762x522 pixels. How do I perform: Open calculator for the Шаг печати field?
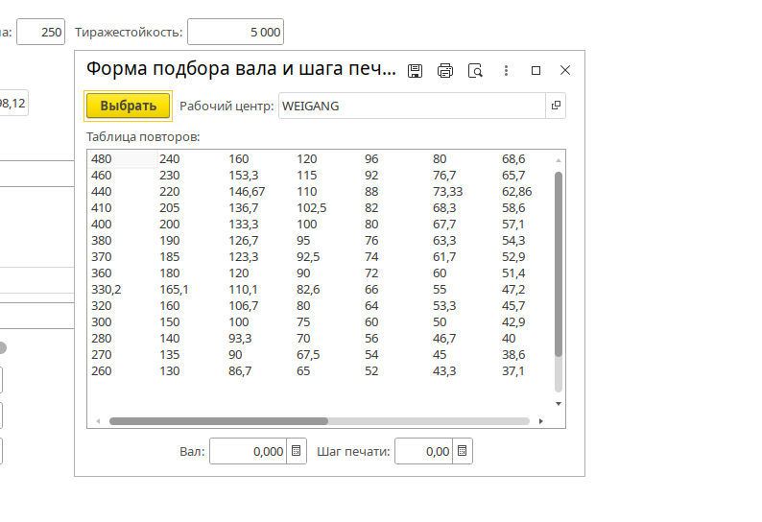(463, 451)
